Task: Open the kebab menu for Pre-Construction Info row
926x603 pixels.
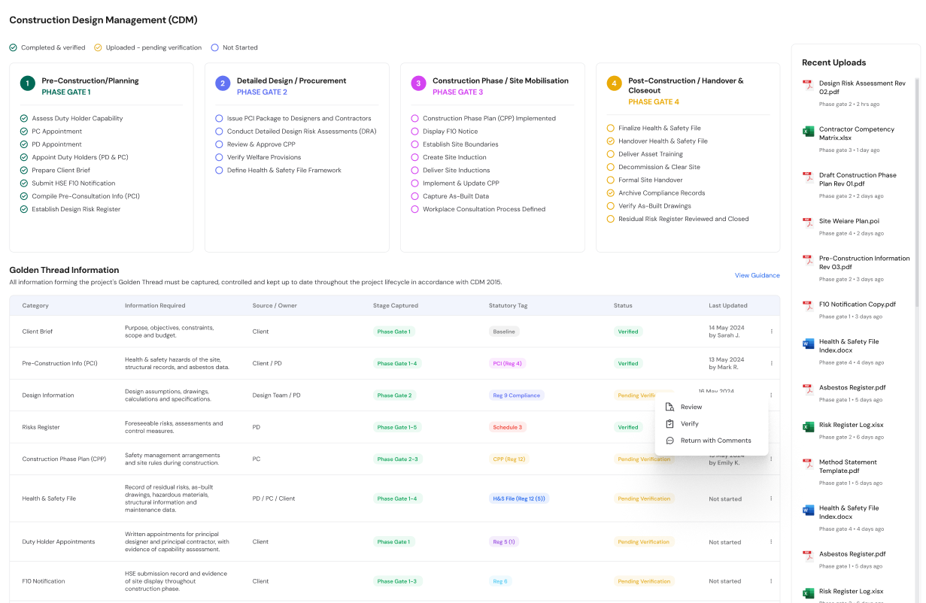Action: 771,363
